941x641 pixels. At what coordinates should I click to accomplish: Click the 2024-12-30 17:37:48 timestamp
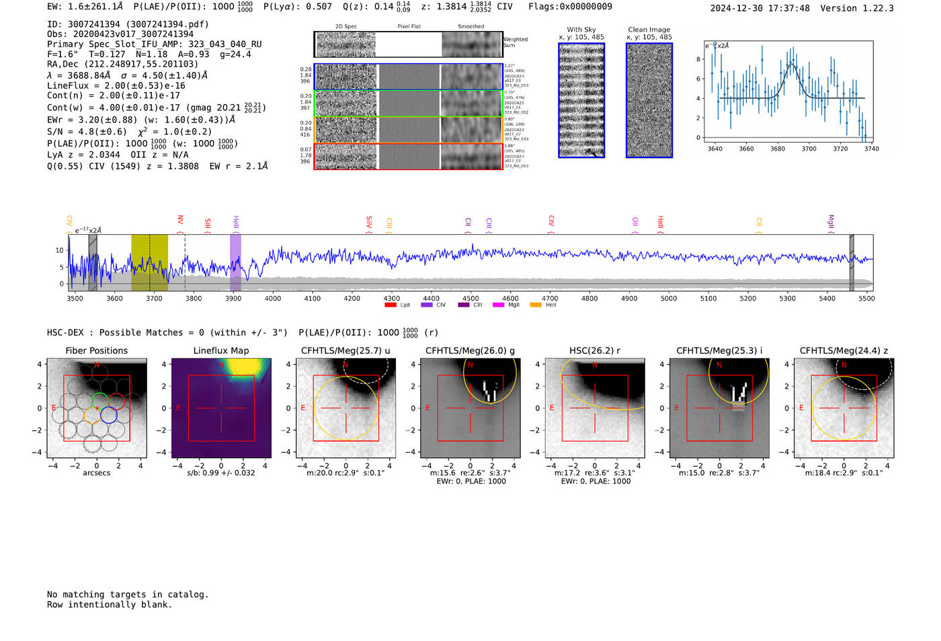760,8
